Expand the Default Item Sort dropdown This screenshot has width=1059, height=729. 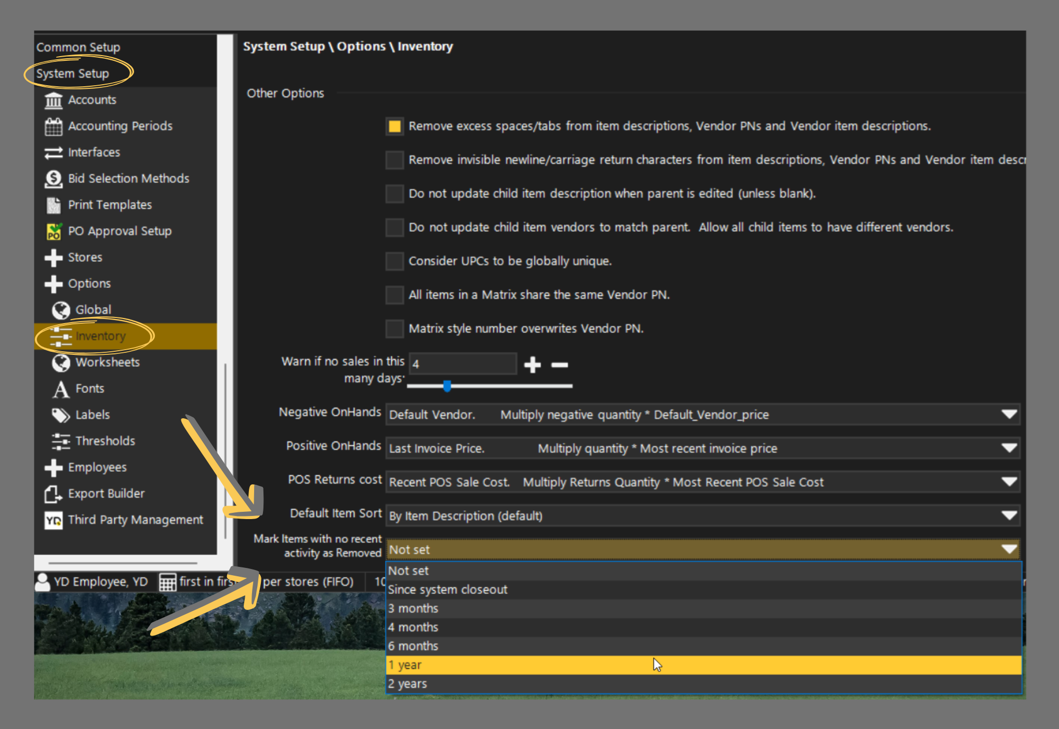pos(1009,516)
